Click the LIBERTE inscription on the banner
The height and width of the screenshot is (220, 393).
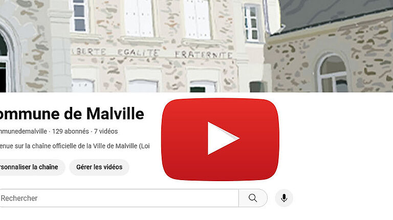click(x=89, y=51)
